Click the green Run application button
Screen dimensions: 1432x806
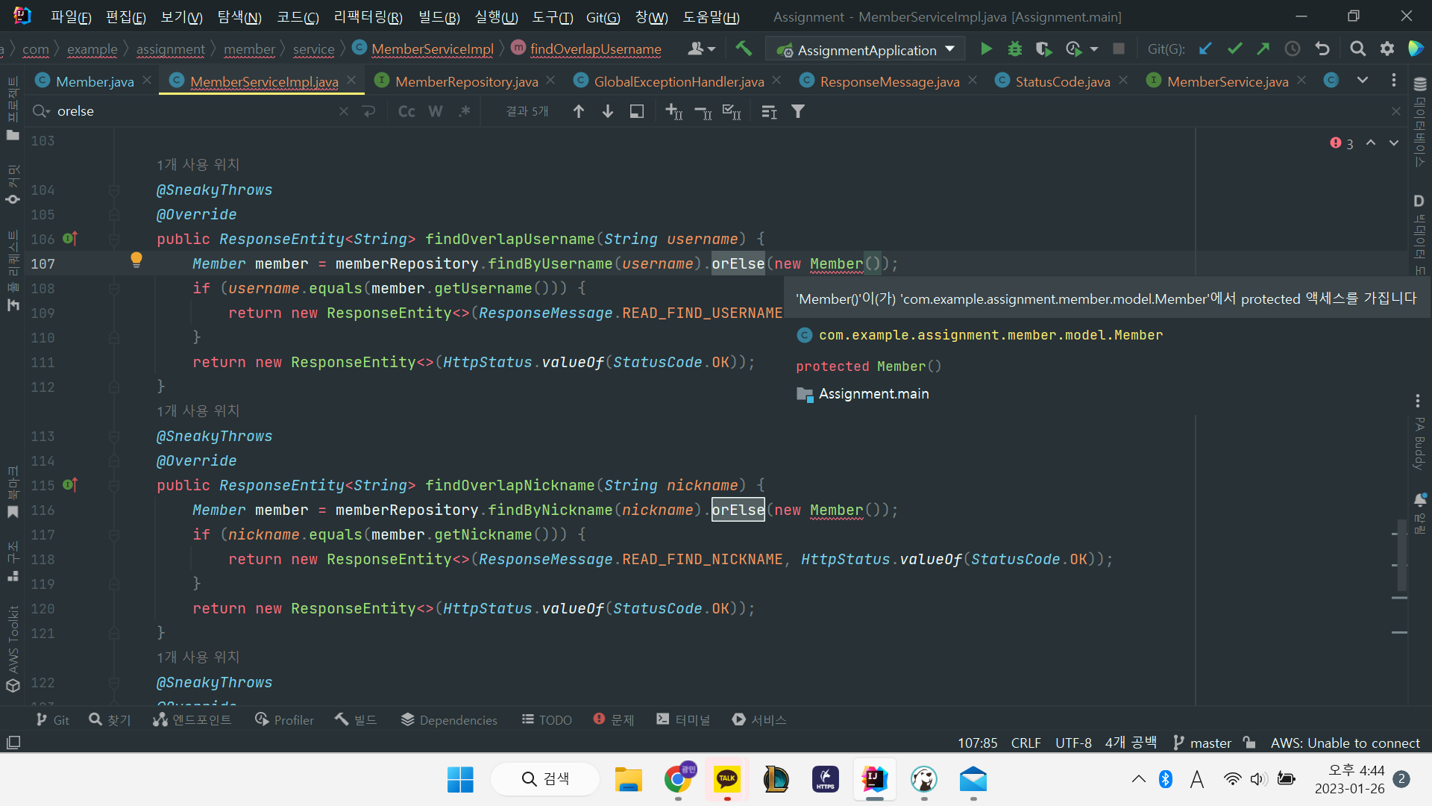[986, 49]
